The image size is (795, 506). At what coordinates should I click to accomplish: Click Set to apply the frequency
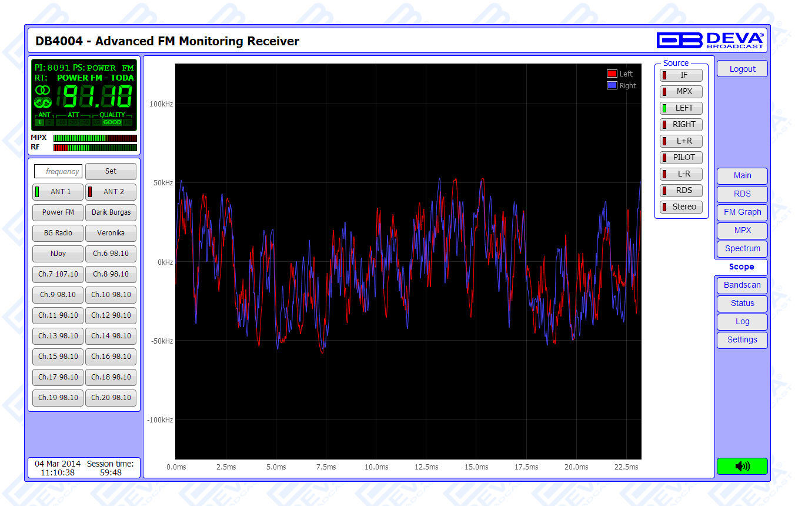pyautogui.click(x=111, y=171)
